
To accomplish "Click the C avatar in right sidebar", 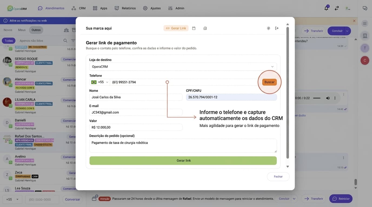I will (365, 60).
